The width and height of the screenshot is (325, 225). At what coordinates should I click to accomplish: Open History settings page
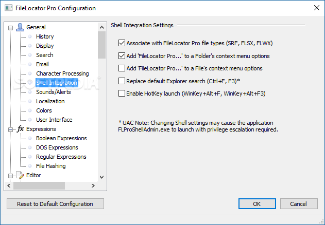(45, 36)
